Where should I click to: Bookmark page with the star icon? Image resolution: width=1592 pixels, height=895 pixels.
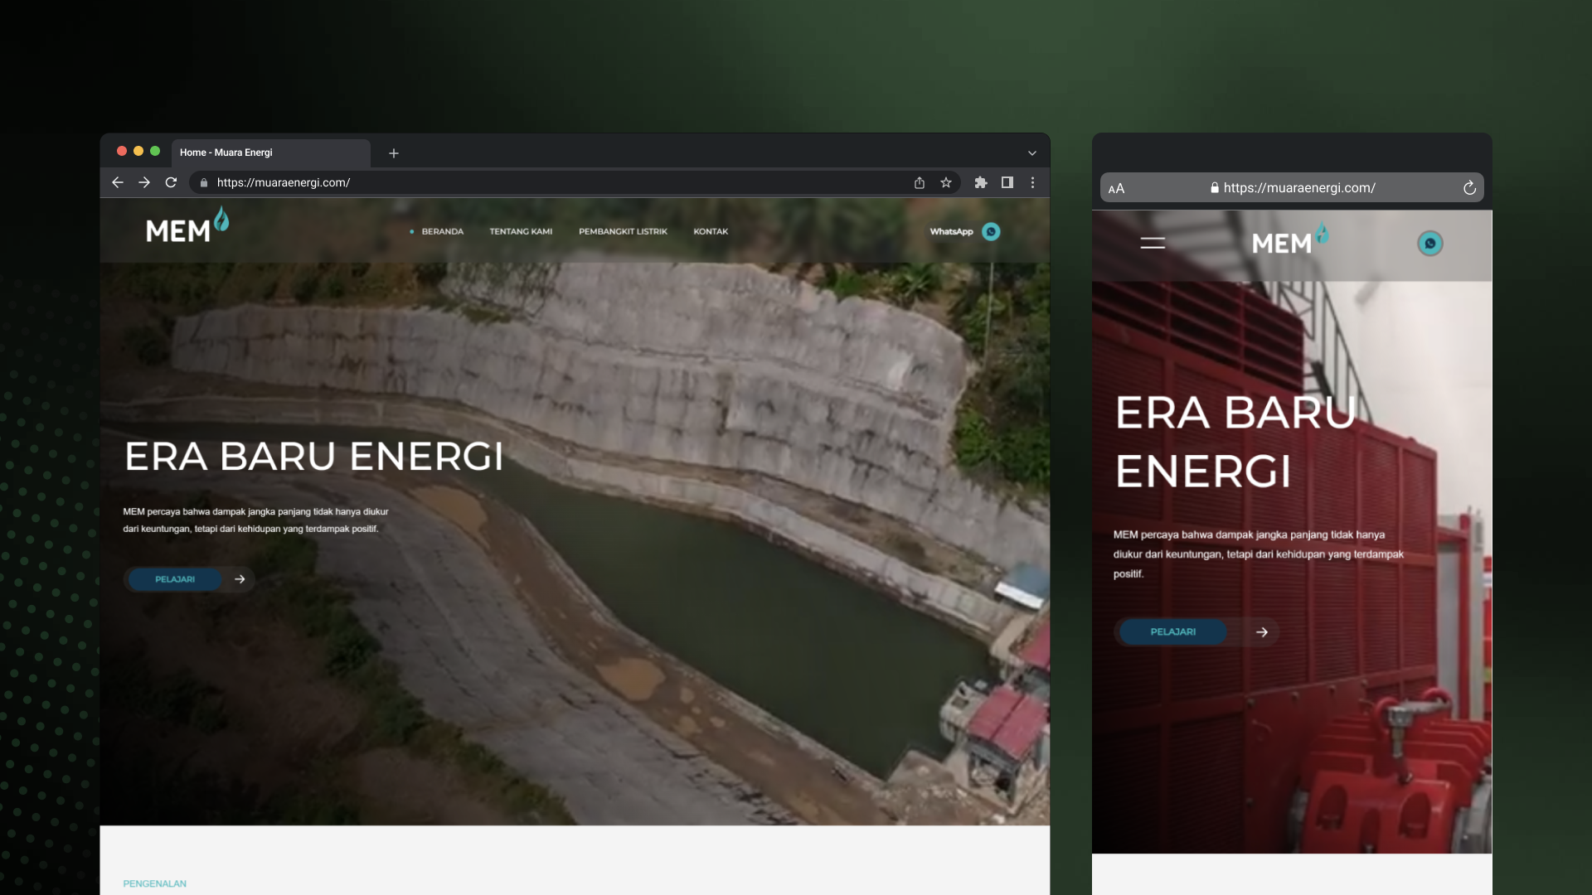[x=946, y=182]
